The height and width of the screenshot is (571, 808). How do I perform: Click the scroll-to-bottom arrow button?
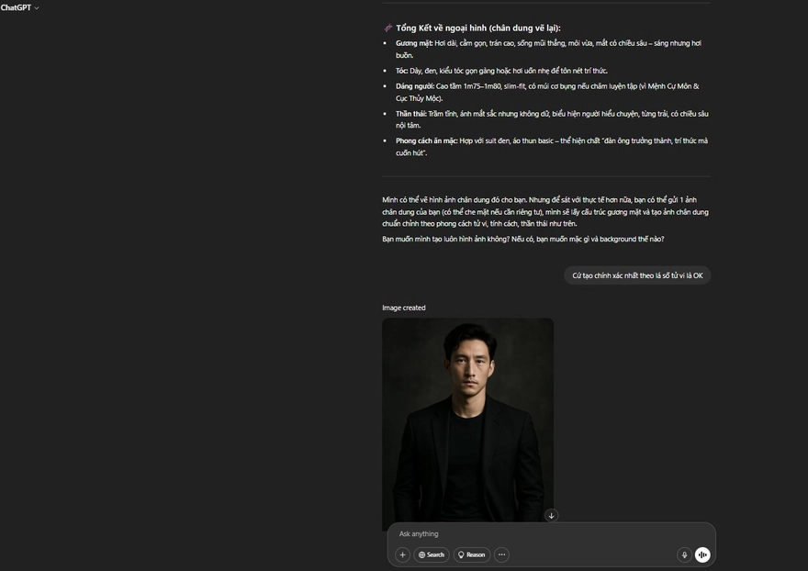pos(551,516)
